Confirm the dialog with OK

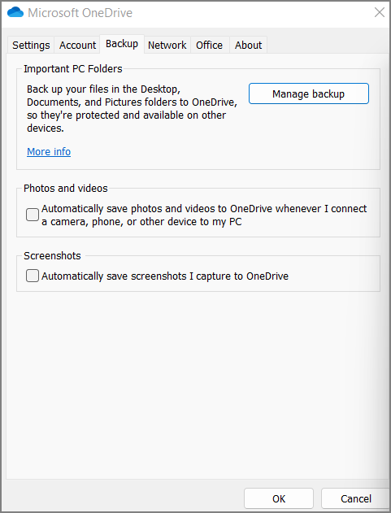point(279,498)
